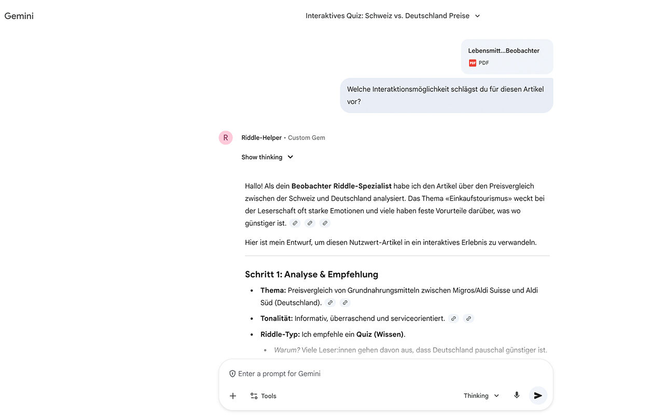The width and height of the screenshot is (664, 415).
Task: Click the Show thinking label
Action: 261,157
